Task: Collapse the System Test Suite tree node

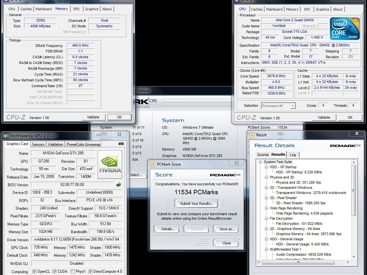Action: pyautogui.click(x=260, y=162)
